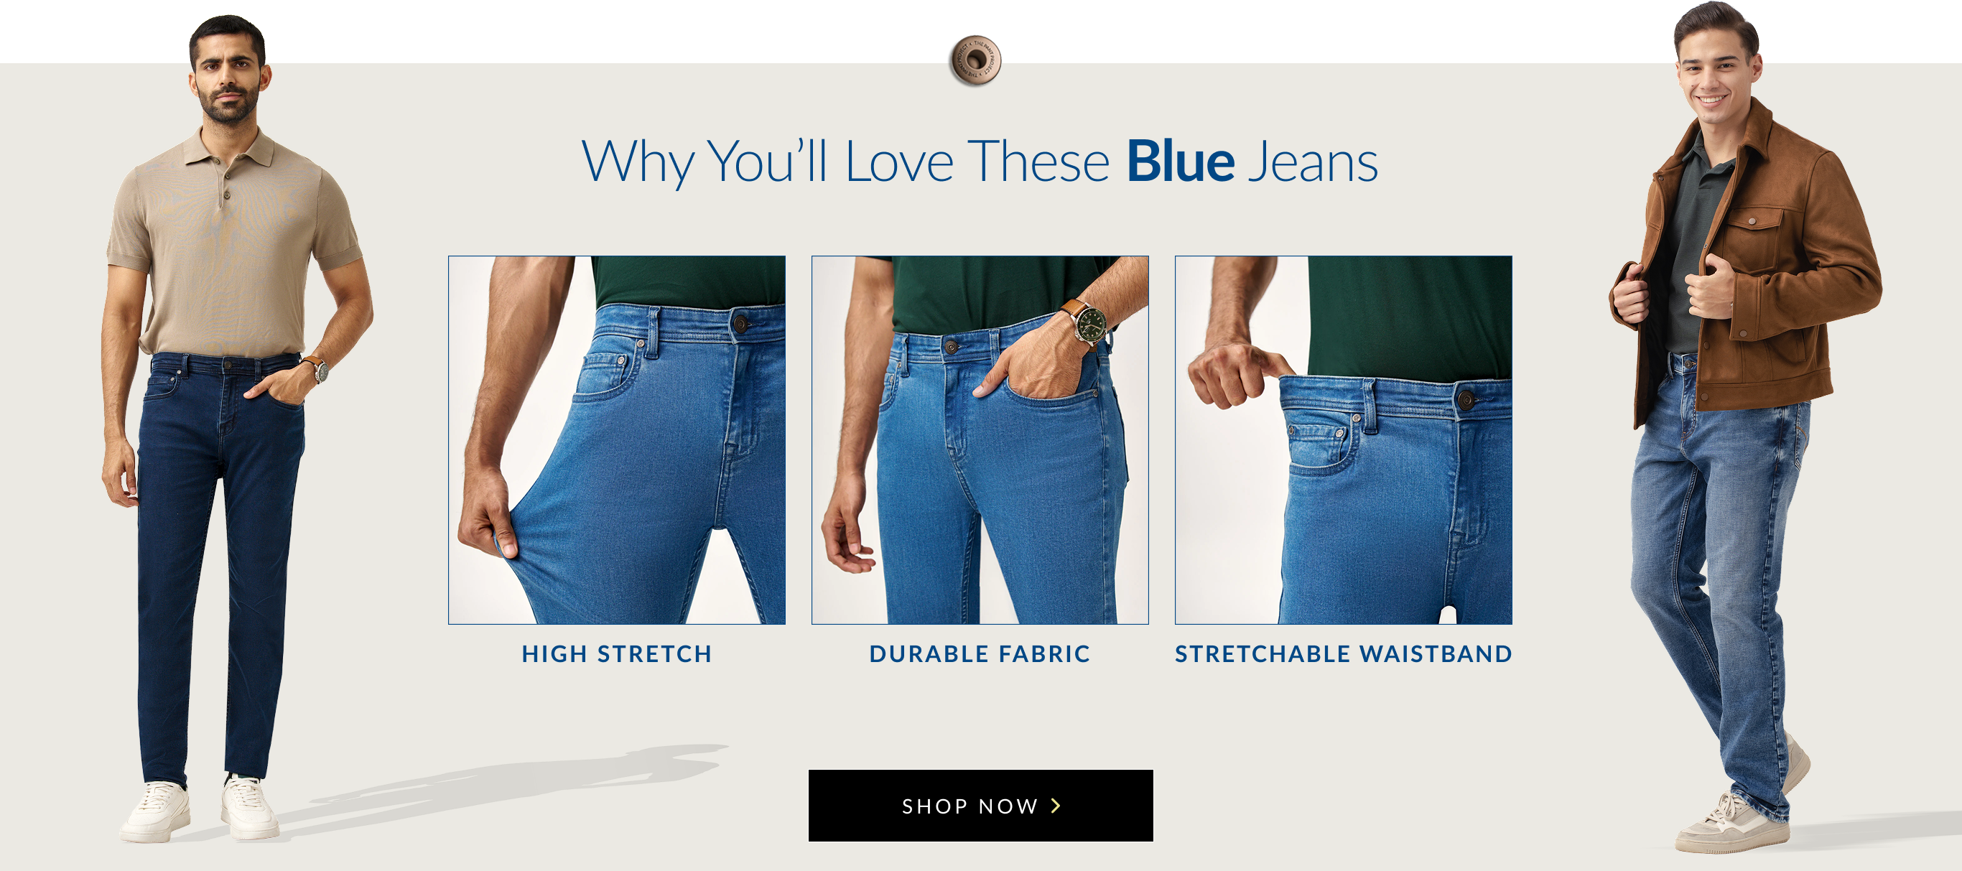
Task: Click the 'Why You'll Love These Blue Jeans' heading
Action: pos(980,162)
